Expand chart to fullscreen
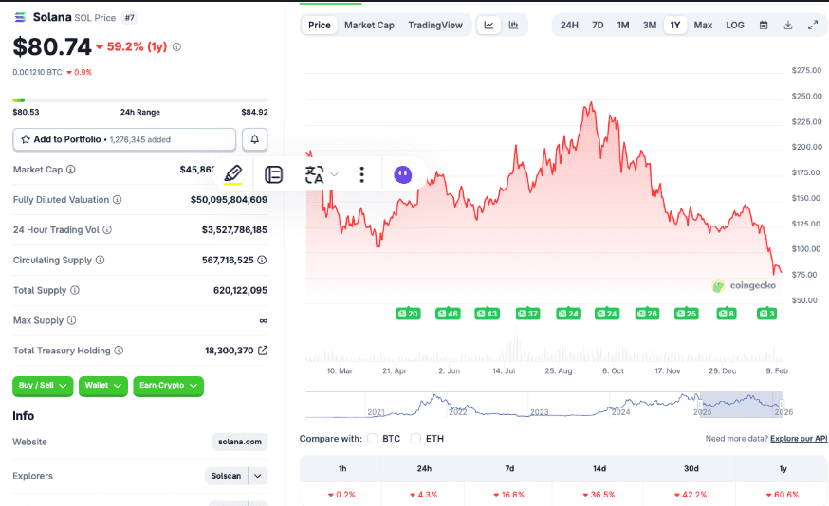The width and height of the screenshot is (829, 506). pyautogui.click(x=813, y=25)
